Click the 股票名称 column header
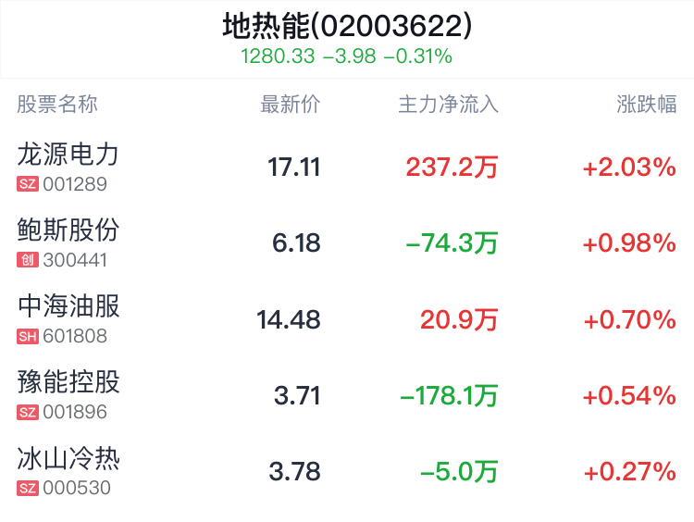 coord(57,105)
